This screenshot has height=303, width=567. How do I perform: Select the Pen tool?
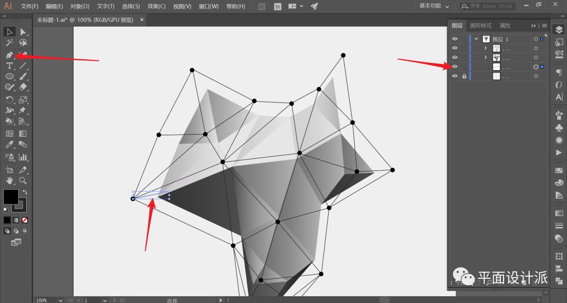9,55
